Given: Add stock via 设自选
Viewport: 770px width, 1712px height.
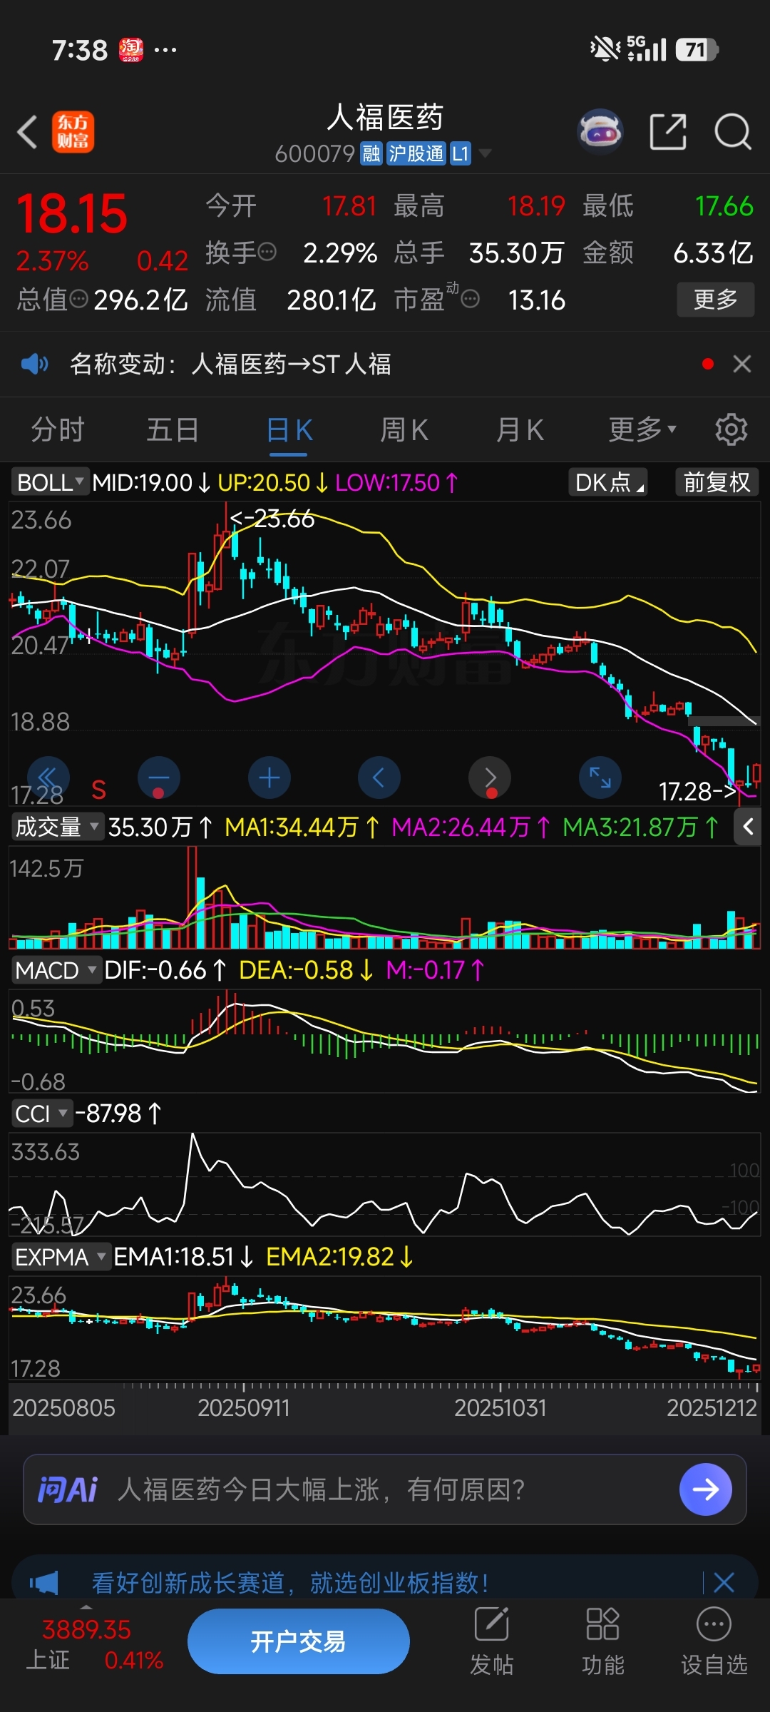Looking at the screenshot, I should click(x=714, y=1642).
